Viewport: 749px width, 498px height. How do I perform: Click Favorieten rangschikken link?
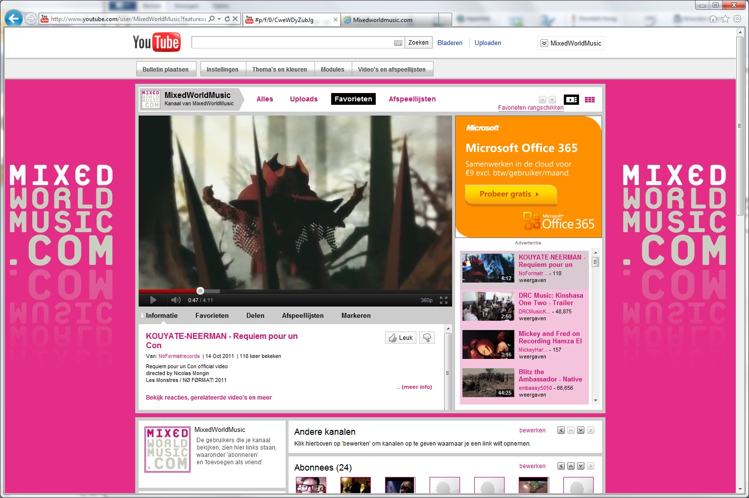(x=531, y=108)
